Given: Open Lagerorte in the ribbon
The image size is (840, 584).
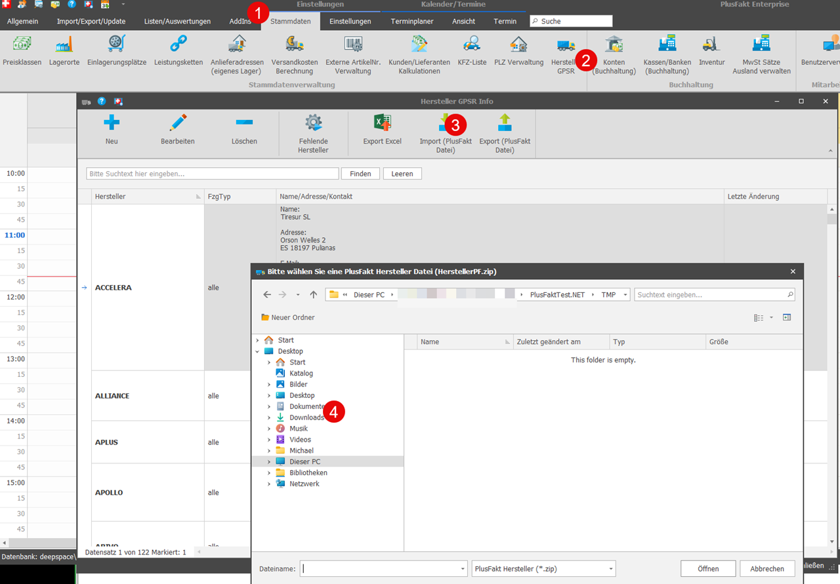Looking at the screenshot, I should 64,52.
